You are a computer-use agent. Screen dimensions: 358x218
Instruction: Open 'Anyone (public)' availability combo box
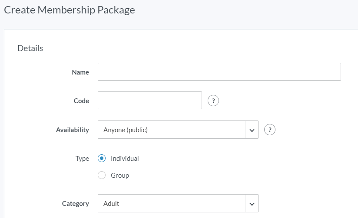172,130
